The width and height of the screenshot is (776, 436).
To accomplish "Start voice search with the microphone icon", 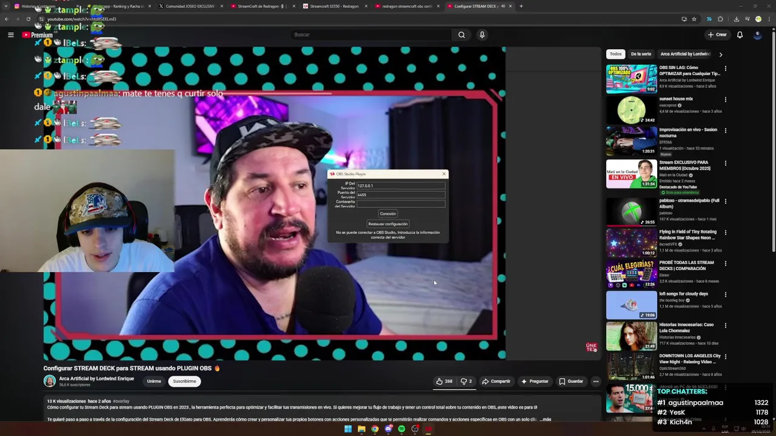I will click(x=482, y=35).
